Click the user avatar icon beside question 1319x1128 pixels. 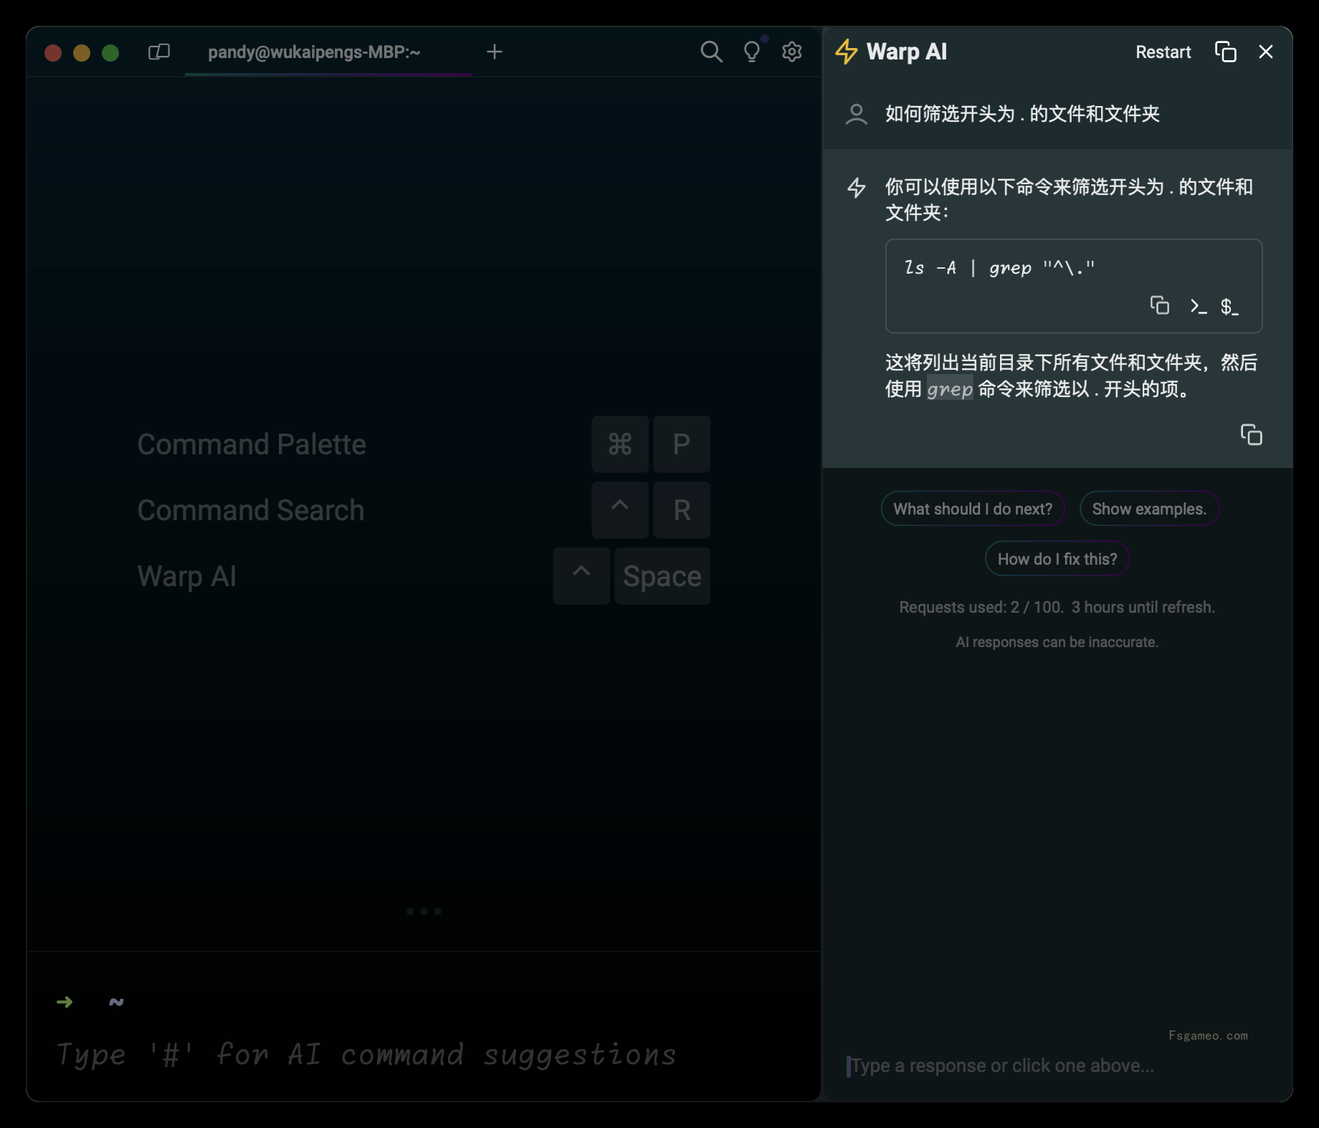857,114
